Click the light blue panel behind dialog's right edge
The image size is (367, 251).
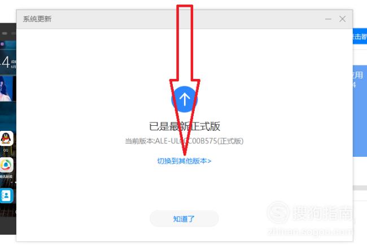(x=360, y=111)
